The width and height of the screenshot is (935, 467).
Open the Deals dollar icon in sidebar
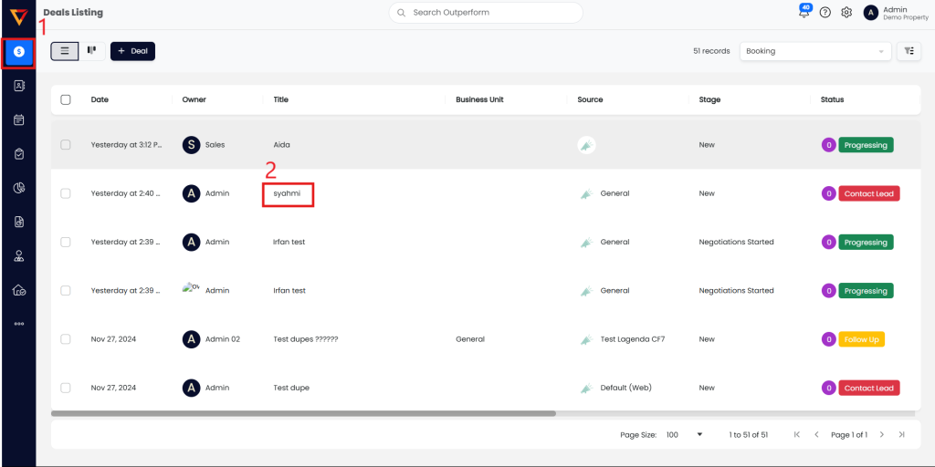pos(18,52)
